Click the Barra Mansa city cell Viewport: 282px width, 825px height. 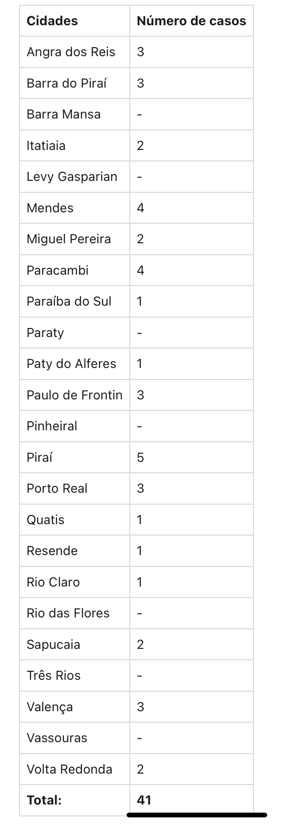click(x=75, y=114)
